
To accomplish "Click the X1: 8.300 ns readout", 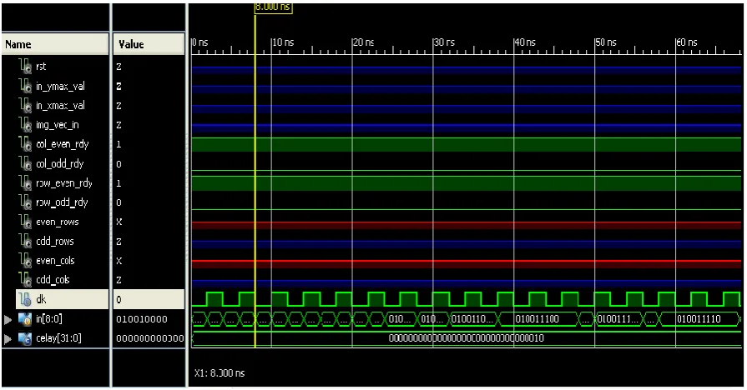I will pos(220,372).
